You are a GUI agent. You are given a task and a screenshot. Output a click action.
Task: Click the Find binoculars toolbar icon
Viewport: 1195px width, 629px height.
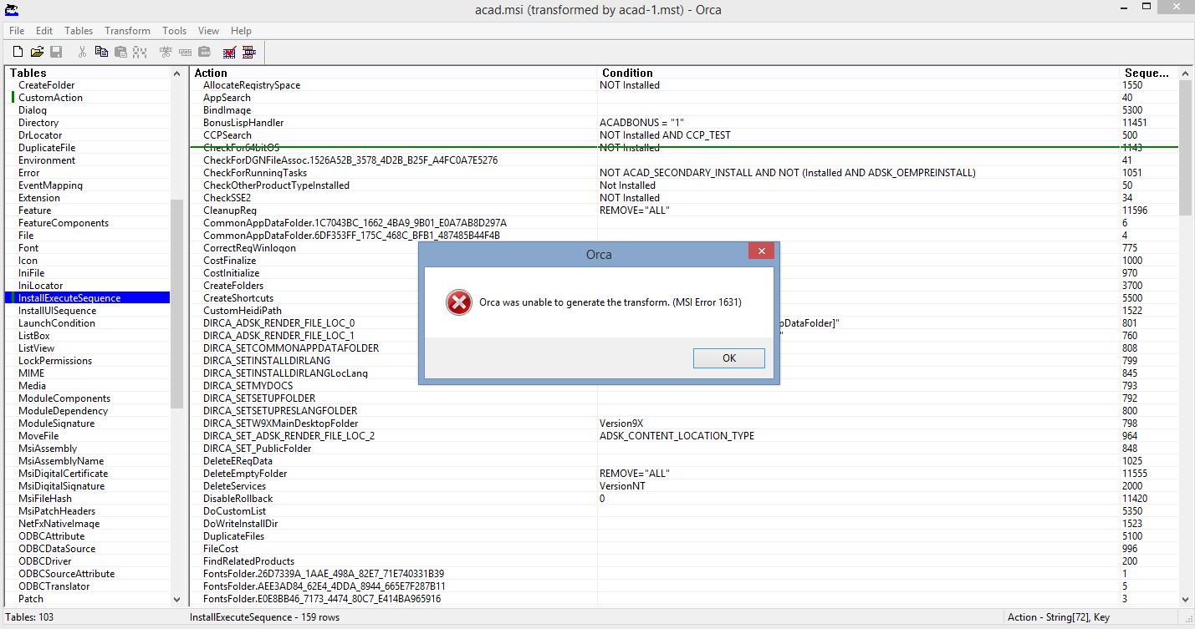(140, 52)
